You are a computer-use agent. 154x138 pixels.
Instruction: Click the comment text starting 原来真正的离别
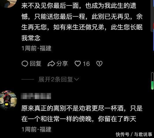click(x=82, y=114)
